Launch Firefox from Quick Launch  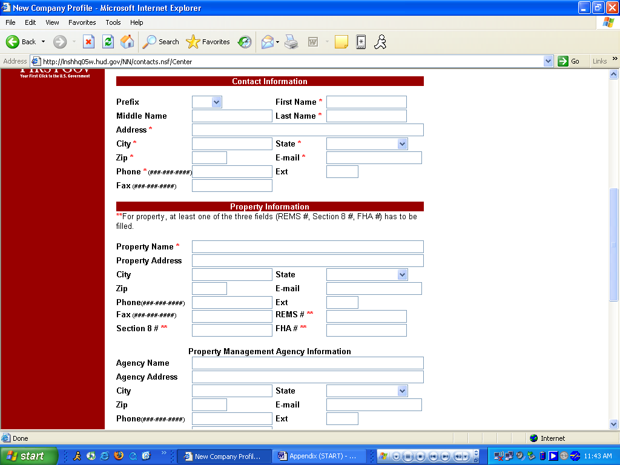click(119, 456)
